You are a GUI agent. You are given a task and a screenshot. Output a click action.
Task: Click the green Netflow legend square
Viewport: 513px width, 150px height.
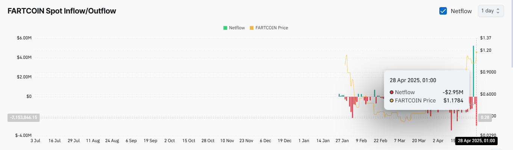click(x=225, y=28)
